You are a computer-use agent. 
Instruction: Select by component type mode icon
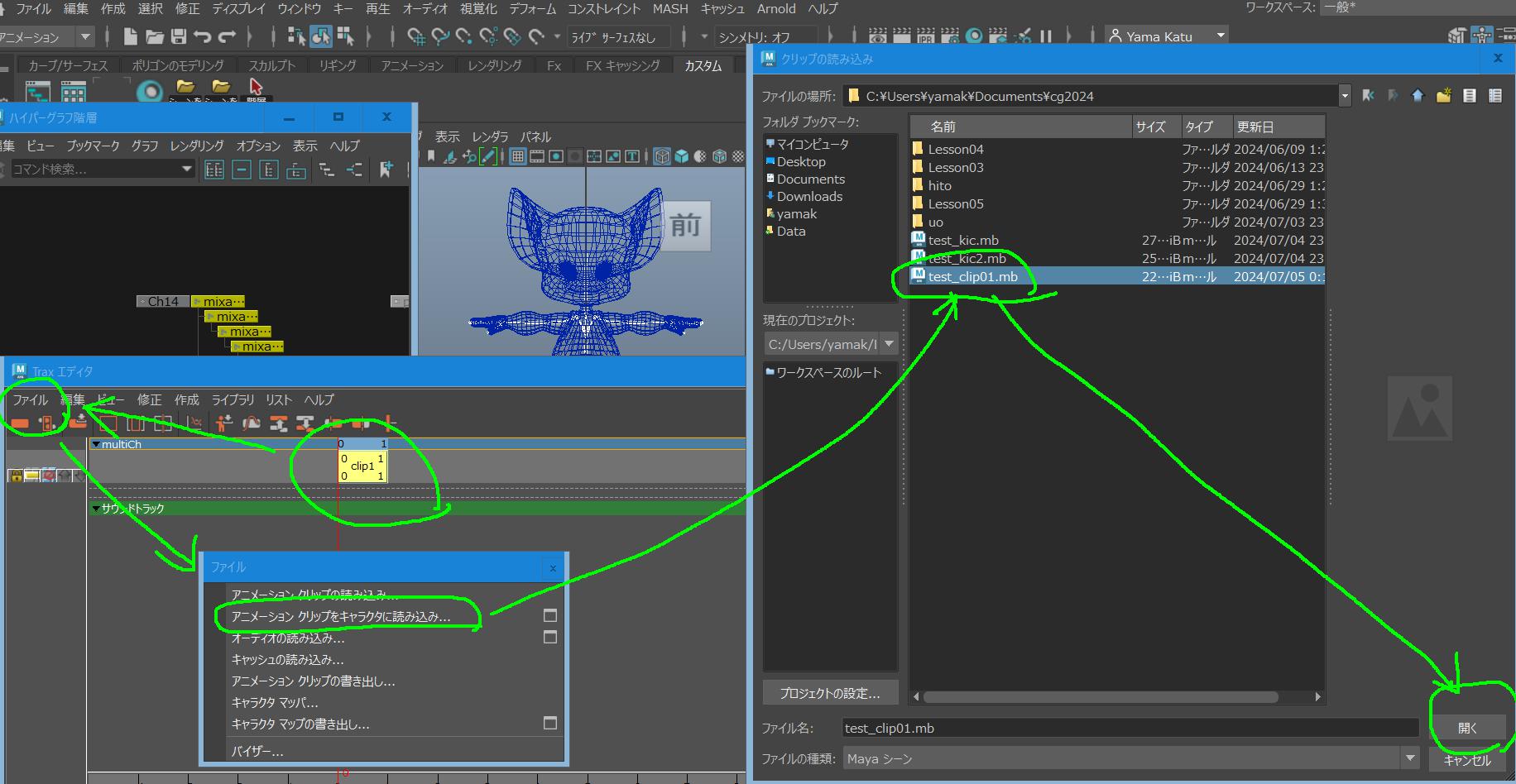click(x=345, y=36)
